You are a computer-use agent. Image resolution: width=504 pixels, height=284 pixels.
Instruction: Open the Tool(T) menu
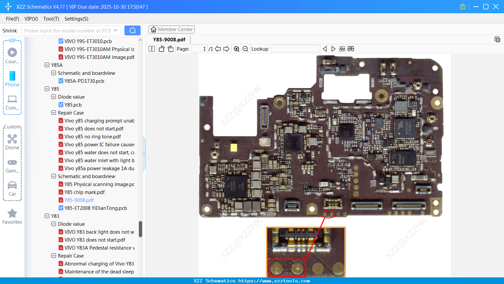tap(51, 19)
